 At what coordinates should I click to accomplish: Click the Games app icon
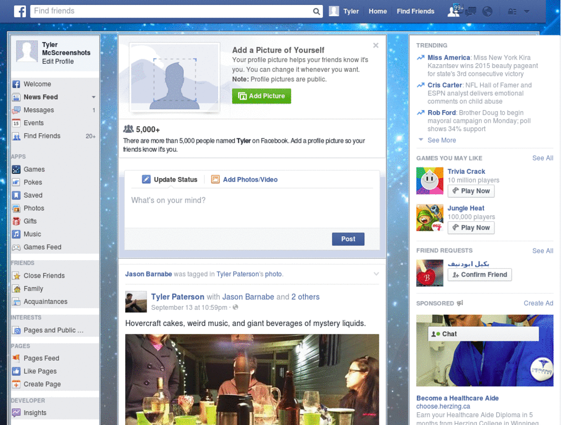click(16, 169)
